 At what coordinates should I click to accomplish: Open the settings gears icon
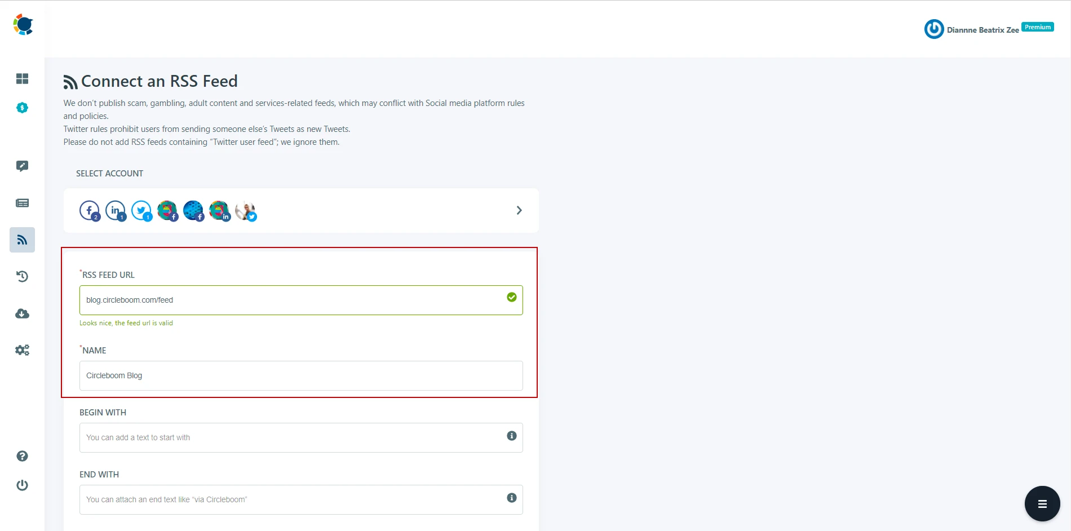(22, 350)
